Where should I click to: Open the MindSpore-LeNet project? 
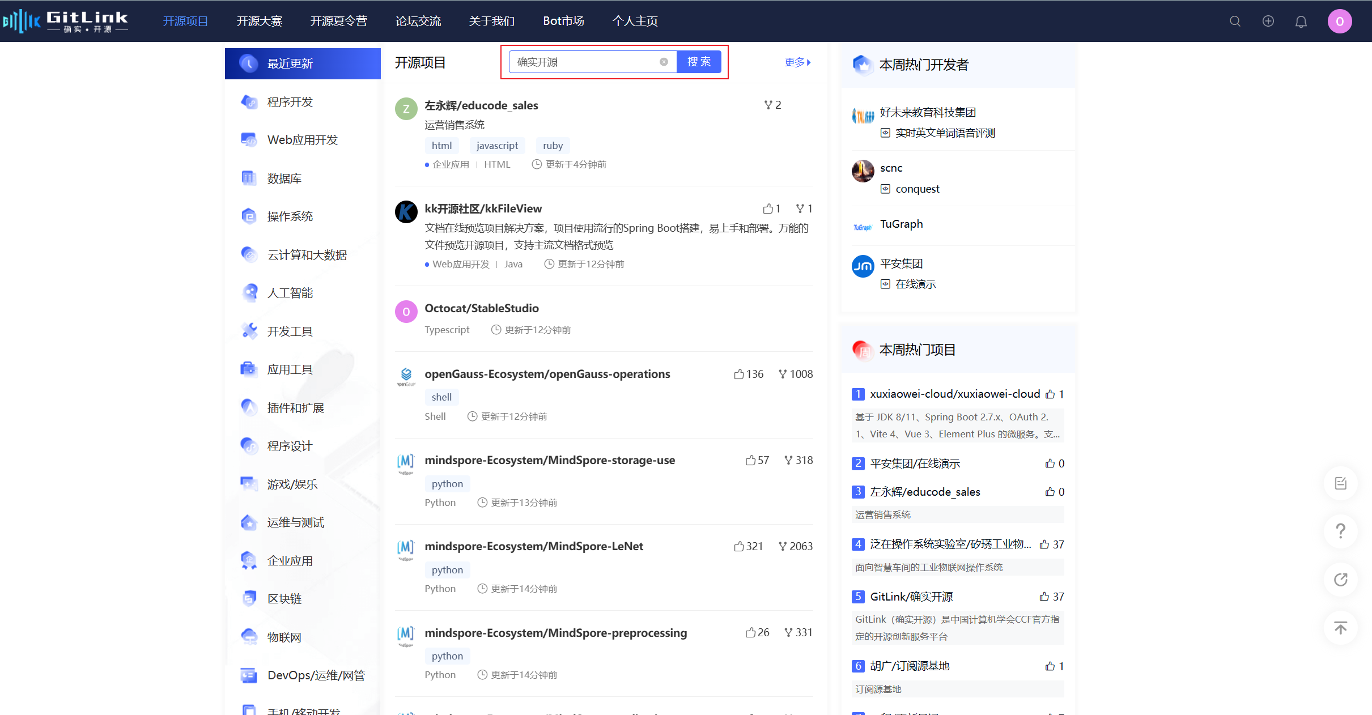click(534, 546)
